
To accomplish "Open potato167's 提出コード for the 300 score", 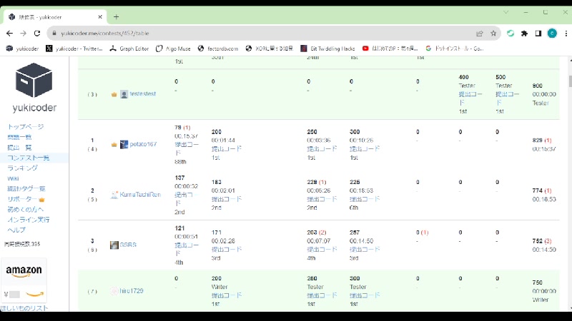I will click(x=365, y=149).
